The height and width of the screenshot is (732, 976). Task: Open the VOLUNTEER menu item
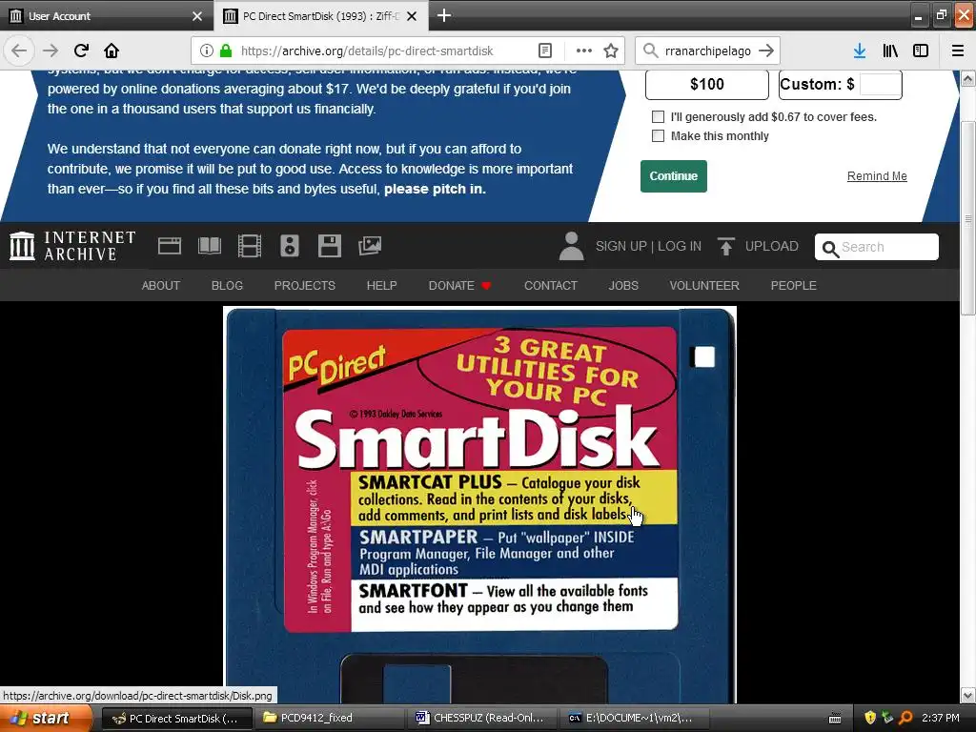click(x=704, y=286)
